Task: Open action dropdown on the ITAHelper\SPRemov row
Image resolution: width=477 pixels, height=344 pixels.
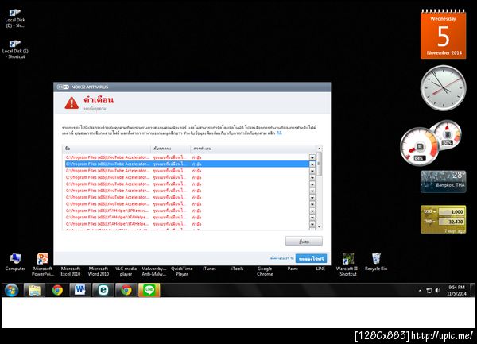Action: pos(312,211)
